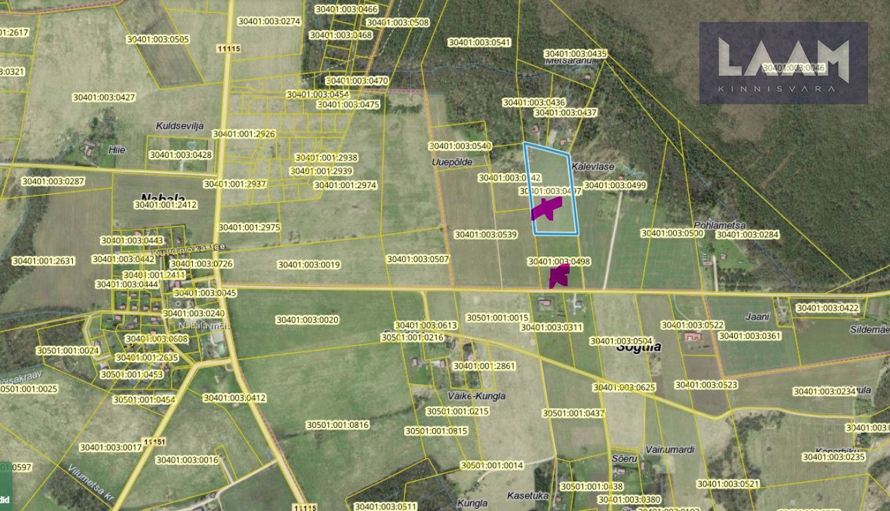Image resolution: width=890 pixels, height=511 pixels.
Task: Select parcel label 30401:003:0507
Action: [x=418, y=259]
